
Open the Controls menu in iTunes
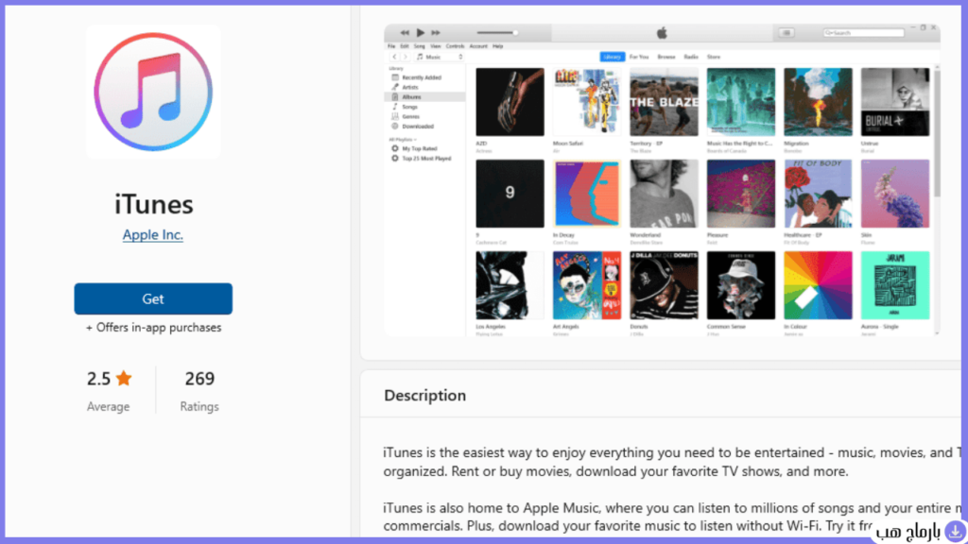coord(455,46)
